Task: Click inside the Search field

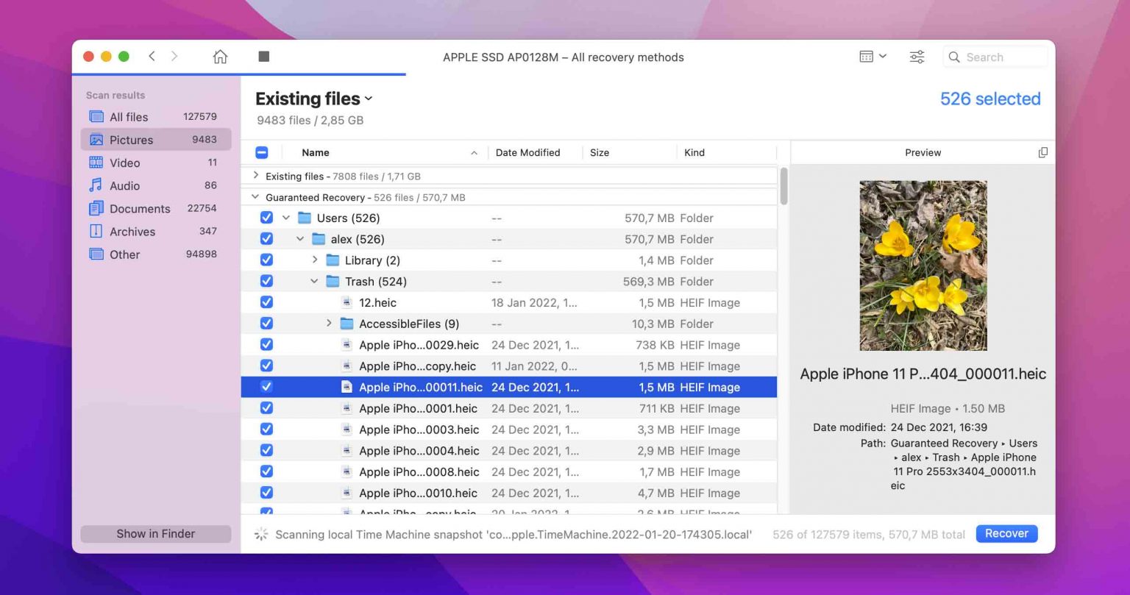Action: (x=1001, y=56)
